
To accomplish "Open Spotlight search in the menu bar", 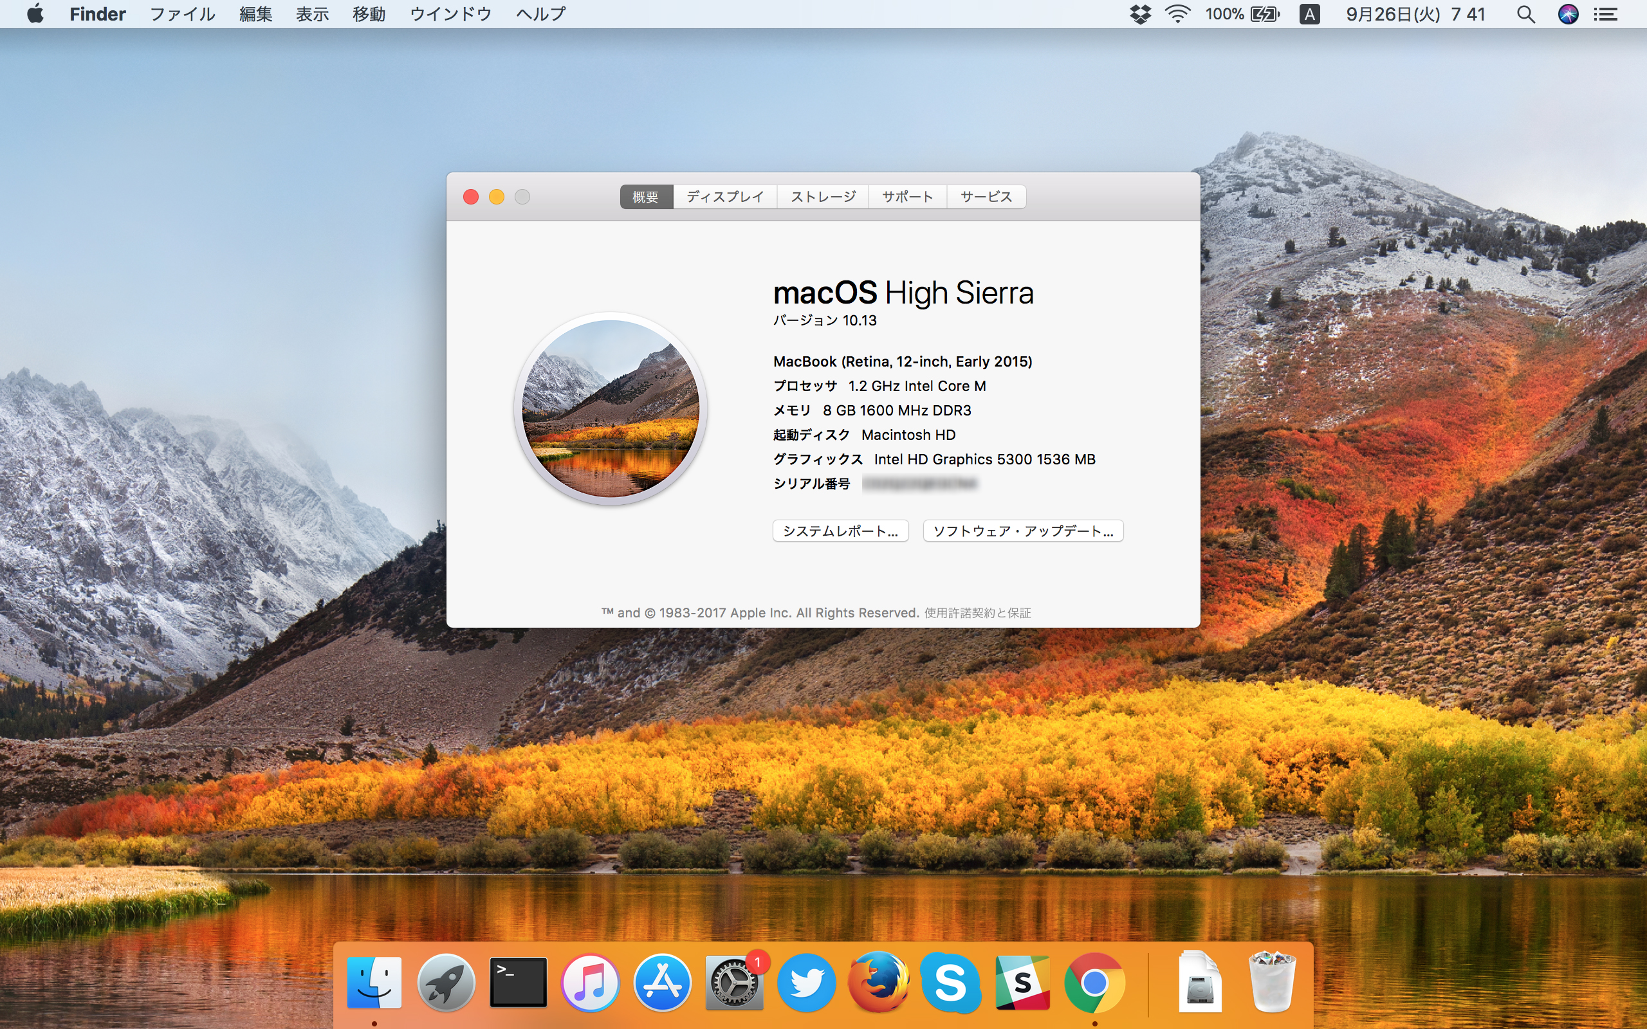I will [1526, 14].
